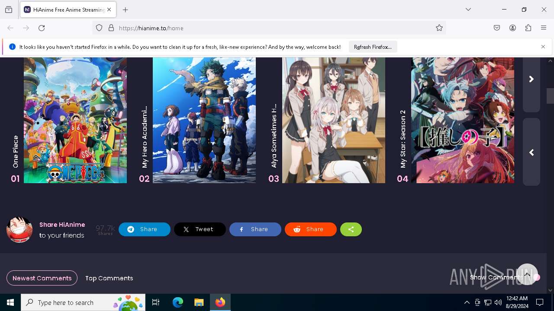Open Task View in taskbar

point(156,302)
